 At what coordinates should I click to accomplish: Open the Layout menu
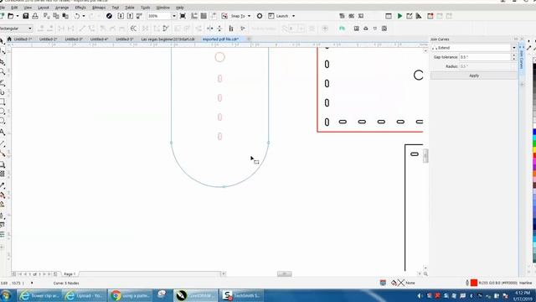[44, 8]
